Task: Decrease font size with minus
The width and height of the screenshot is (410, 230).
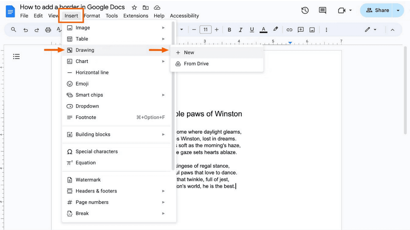Action: point(194,30)
